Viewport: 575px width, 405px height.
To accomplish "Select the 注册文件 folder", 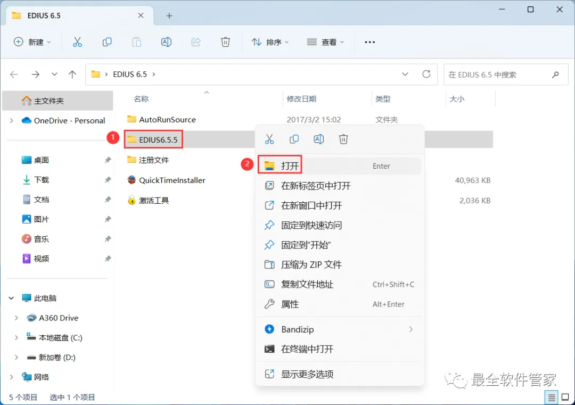I will 148,160.
